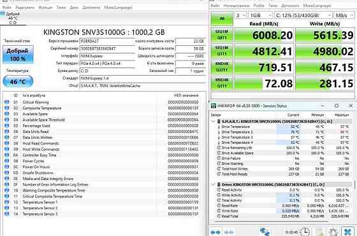357x236 pixels.
Task: Open the drive dropdown showing C: 12%
Action: (303, 15)
